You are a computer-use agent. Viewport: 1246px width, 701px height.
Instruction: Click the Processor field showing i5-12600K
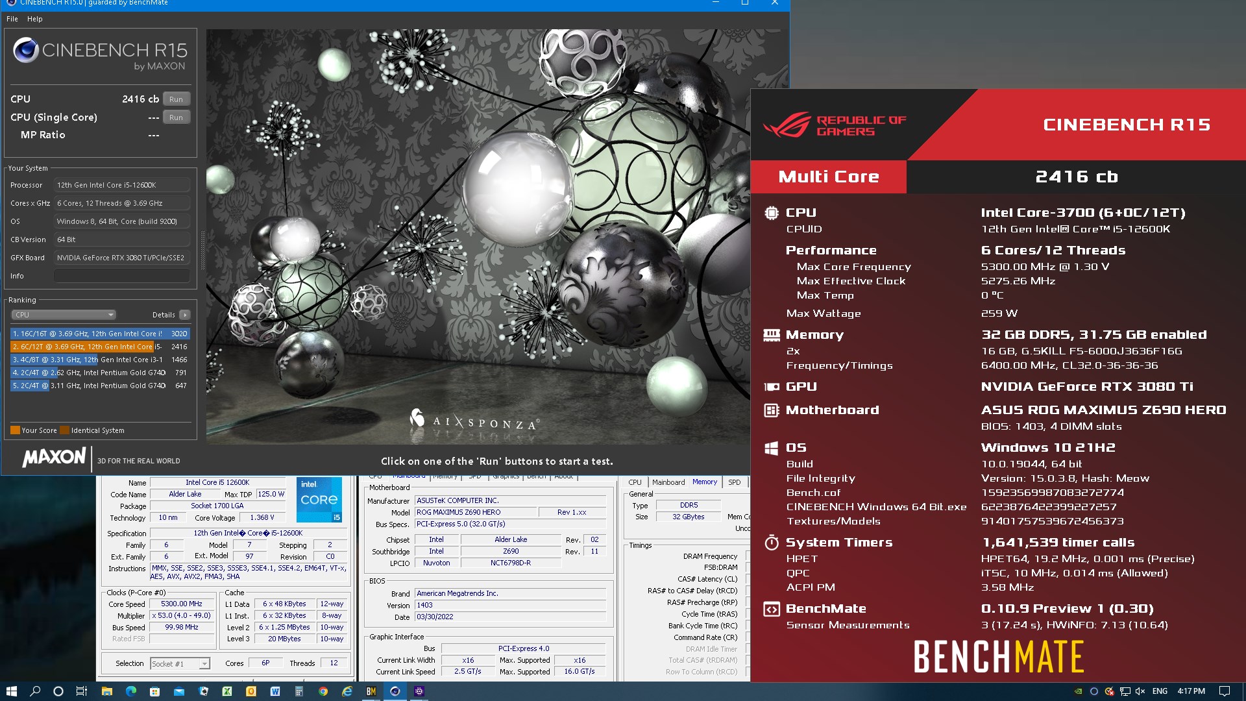click(x=122, y=185)
